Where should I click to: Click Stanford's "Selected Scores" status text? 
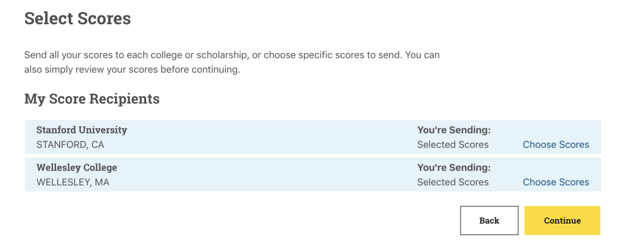[453, 144]
